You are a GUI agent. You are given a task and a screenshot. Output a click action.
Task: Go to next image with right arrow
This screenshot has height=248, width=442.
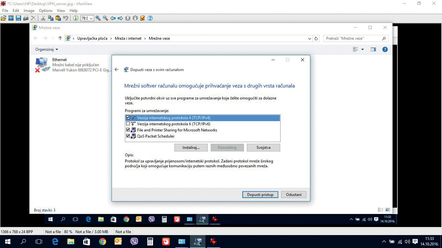tap(120, 18)
